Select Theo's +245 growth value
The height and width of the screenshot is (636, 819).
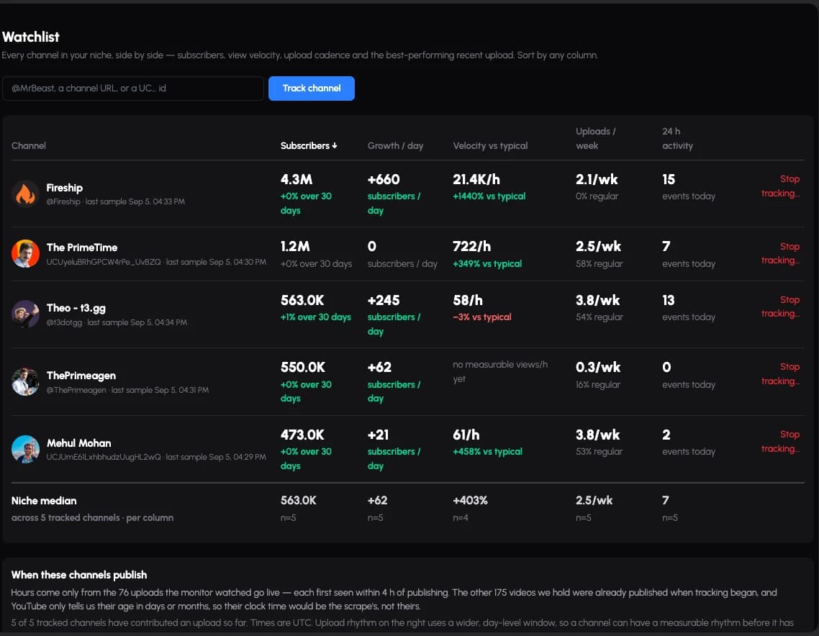tap(384, 300)
